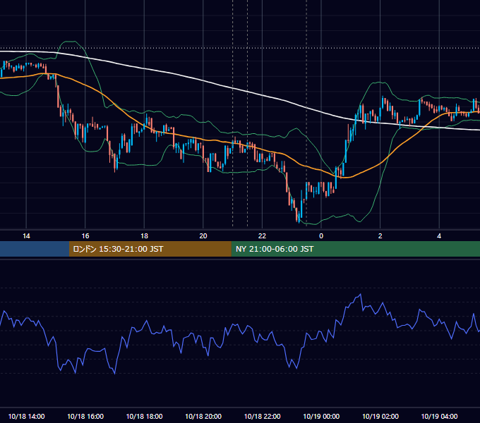Click the 4 hour label on price chart axis
The width and height of the screenshot is (480, 423).
tap(439, 236)
